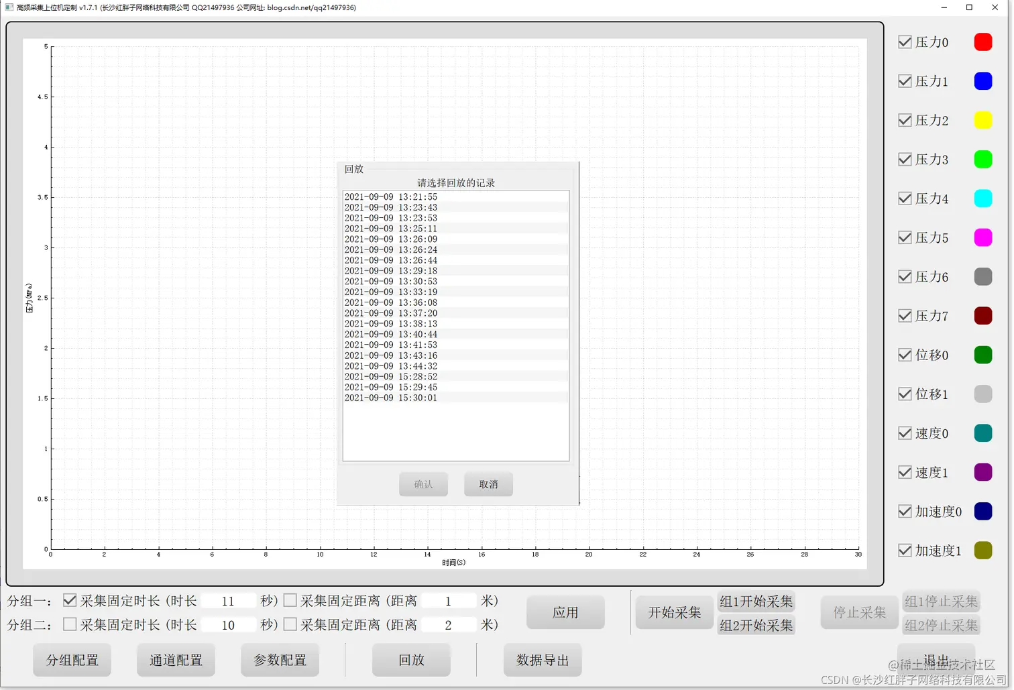Select record 2021-09-09 13:23:43
The width and height of the screenshot is (1014, 690).
[x=455, y=208]
